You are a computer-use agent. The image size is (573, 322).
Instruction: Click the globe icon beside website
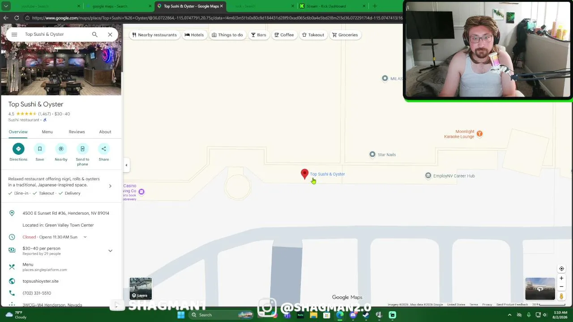(12, 281)
